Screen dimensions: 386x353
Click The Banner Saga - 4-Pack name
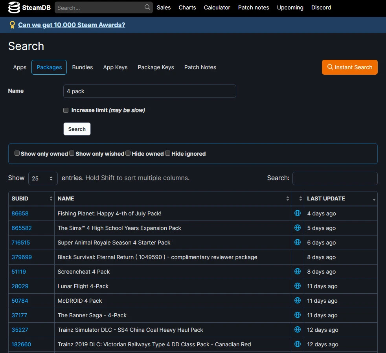pyautogui.click(x=92, y=315)
